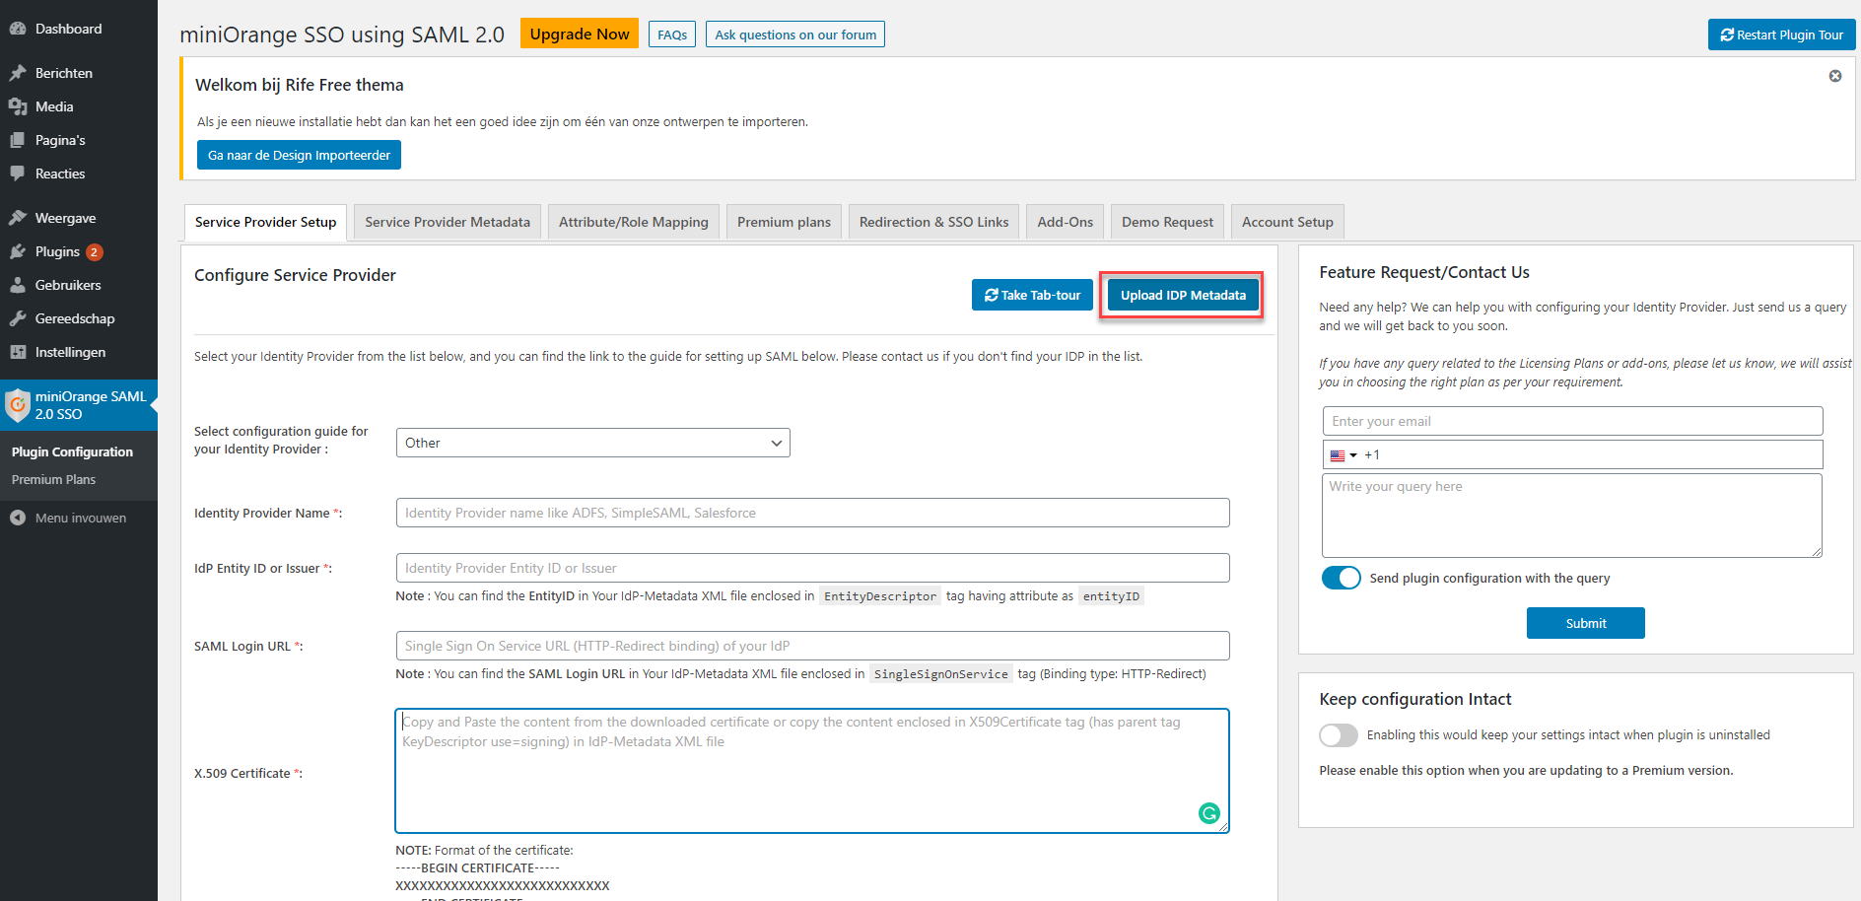Image resolution: width=1861 pixels, height=901 pixels.
Task: Open the Identity Provider guide dropdown
Action: click(593, 443)
